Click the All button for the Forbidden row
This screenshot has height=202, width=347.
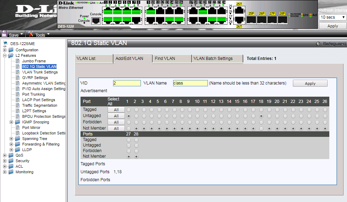pos(116,122)
